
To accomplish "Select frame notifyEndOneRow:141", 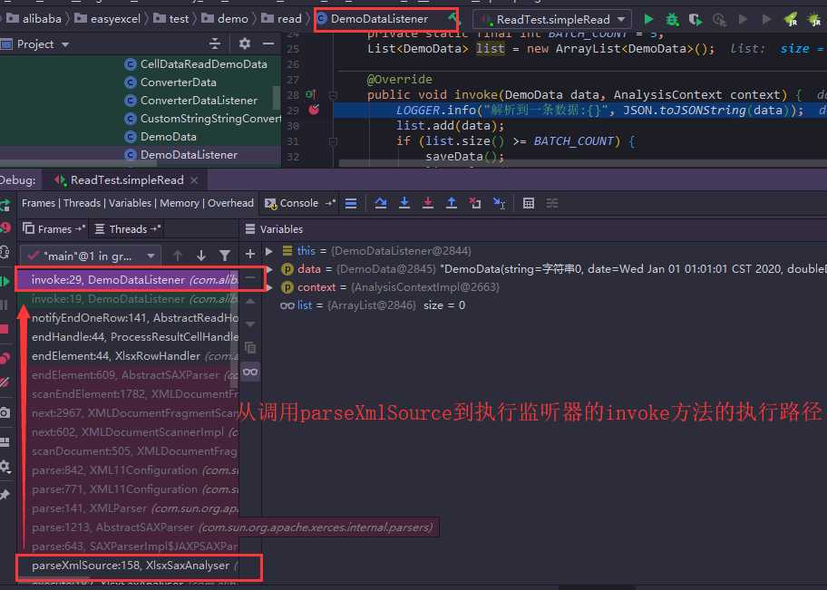I will pyautogui.click(x=129, y=318).
